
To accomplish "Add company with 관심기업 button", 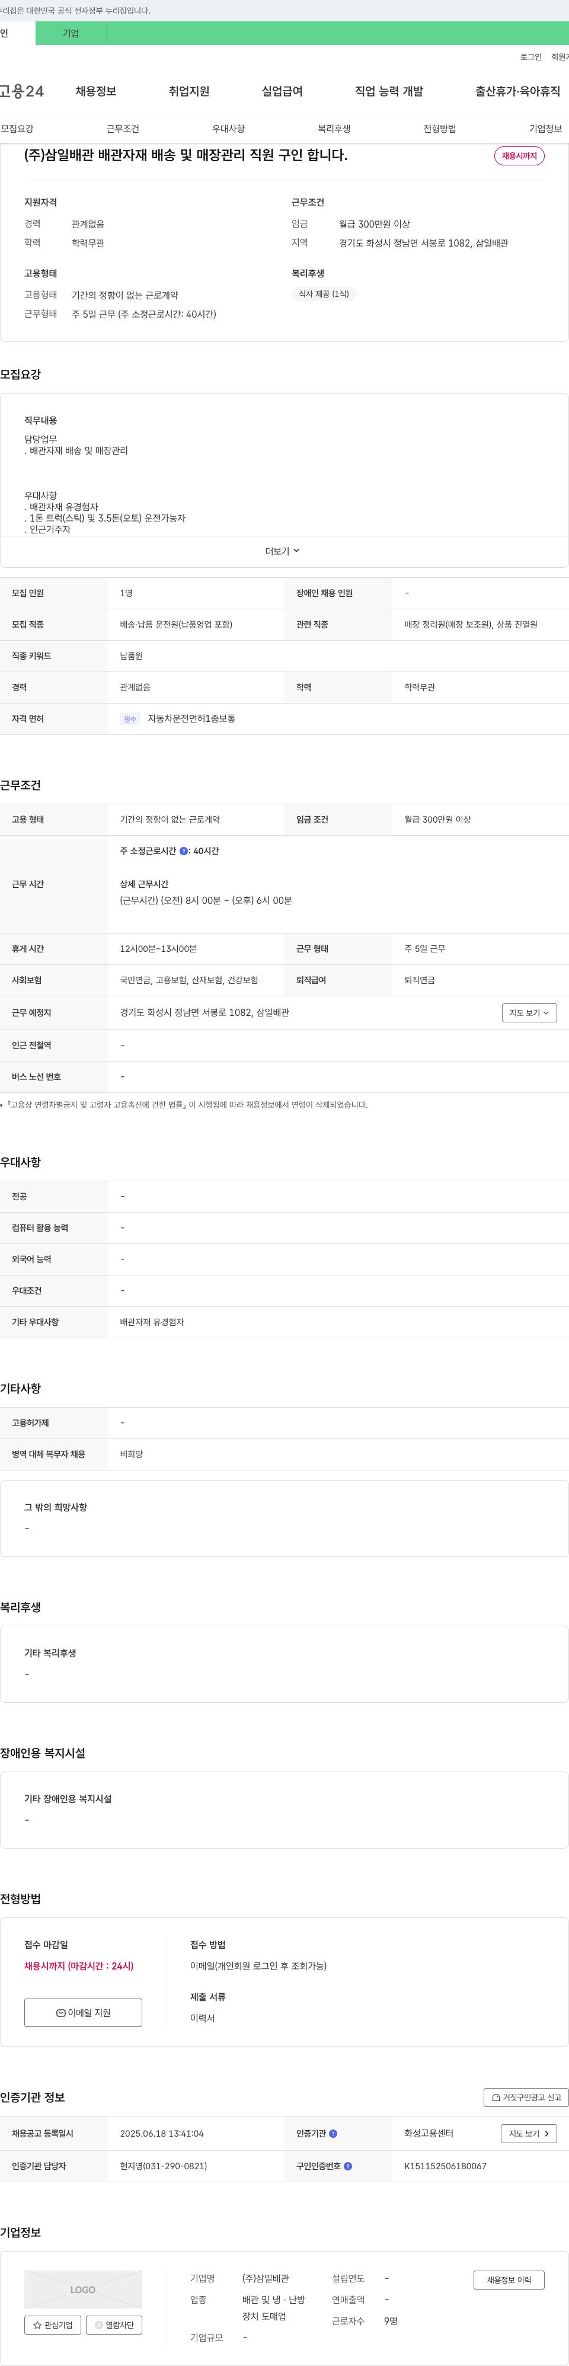I will [x=52, y=2326].
